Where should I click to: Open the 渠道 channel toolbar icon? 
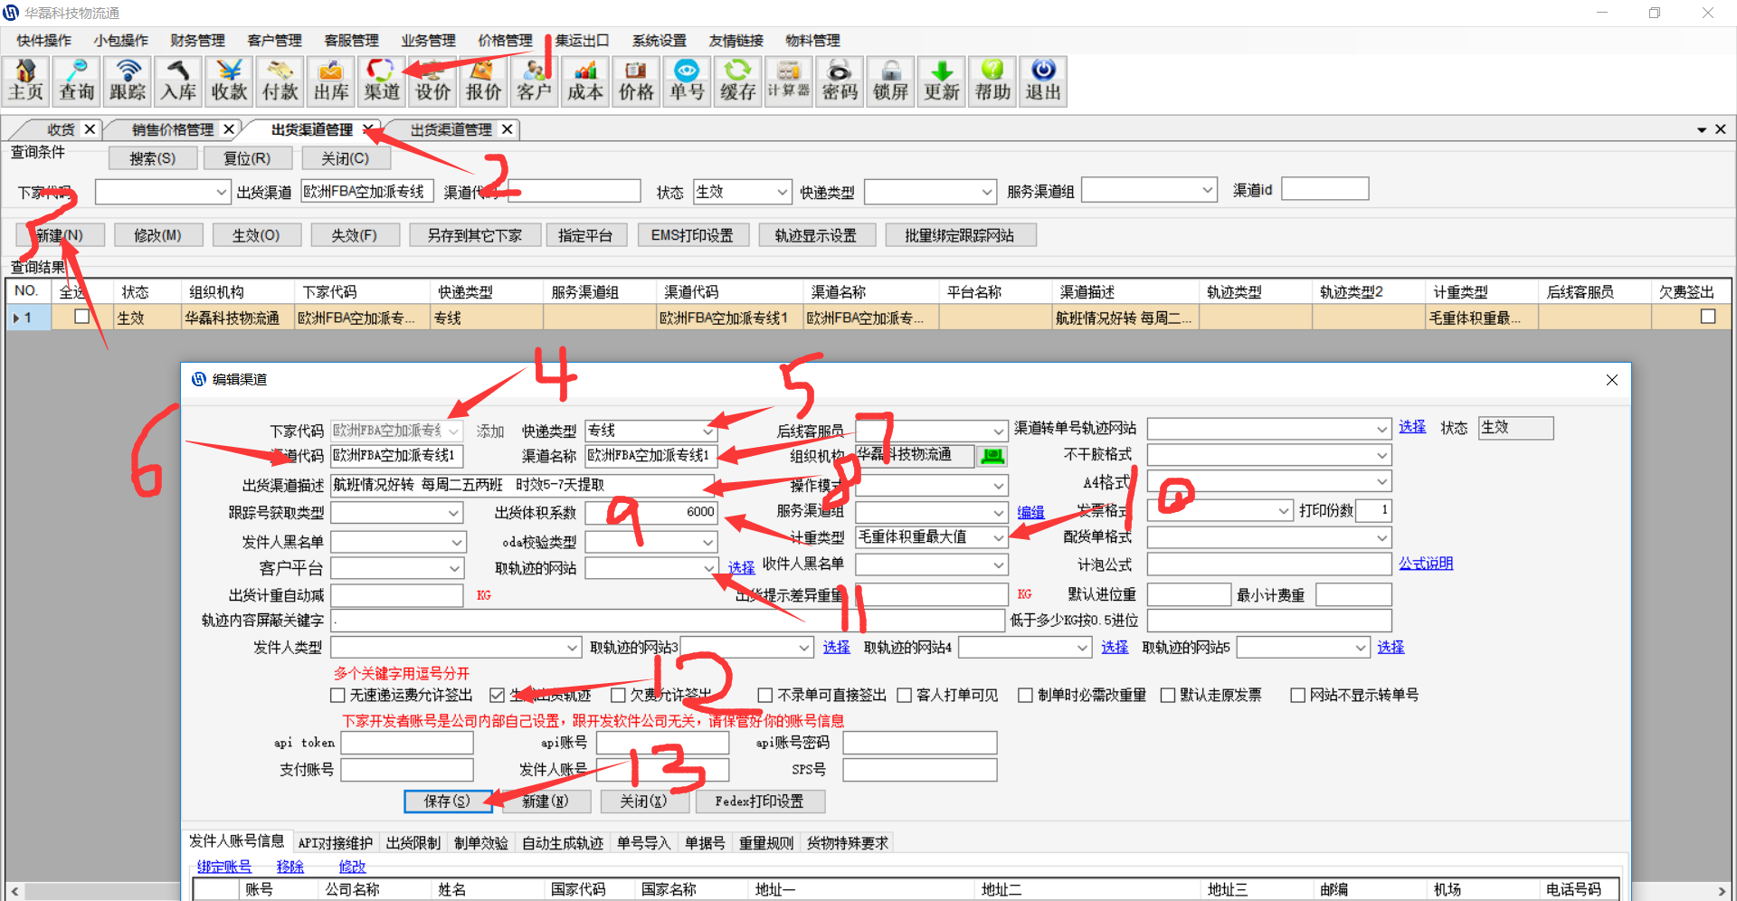pos(382,81)
